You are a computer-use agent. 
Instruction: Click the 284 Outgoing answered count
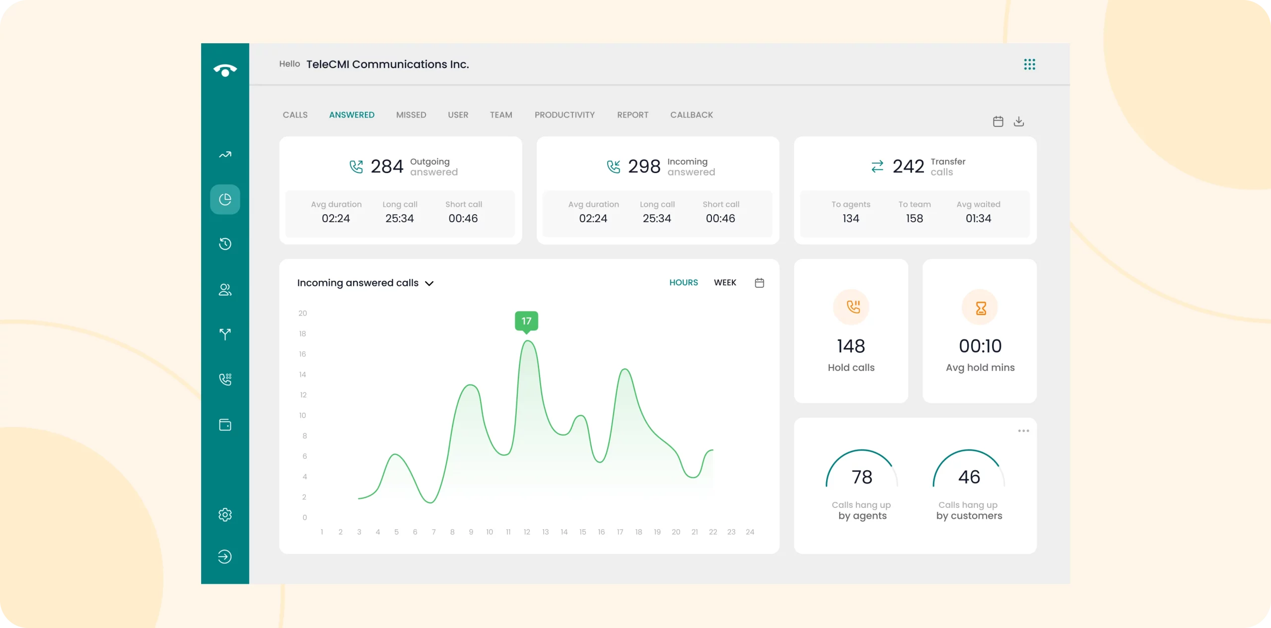pos(387,167)
